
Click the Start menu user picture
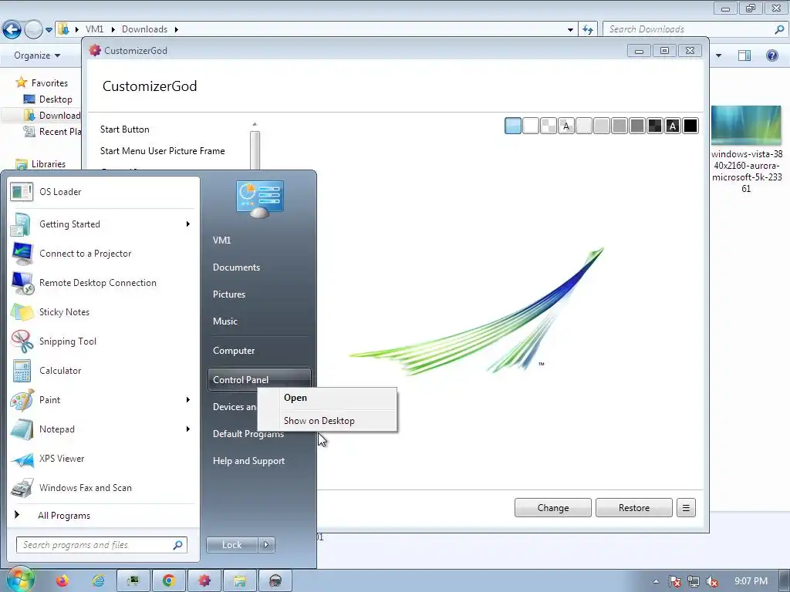[259, 200]
